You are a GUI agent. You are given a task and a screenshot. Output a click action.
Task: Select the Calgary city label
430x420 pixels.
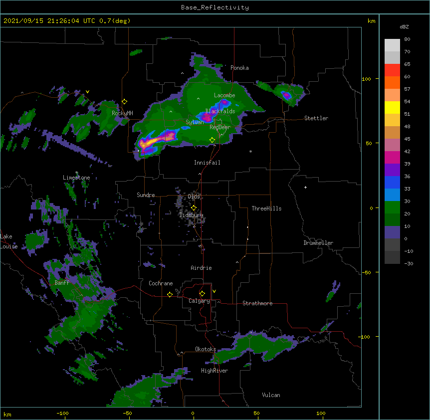point(199,301)
